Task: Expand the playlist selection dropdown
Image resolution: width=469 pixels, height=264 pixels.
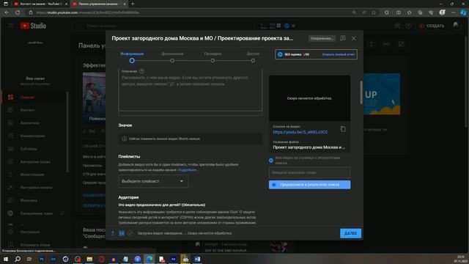Action: 153,181
